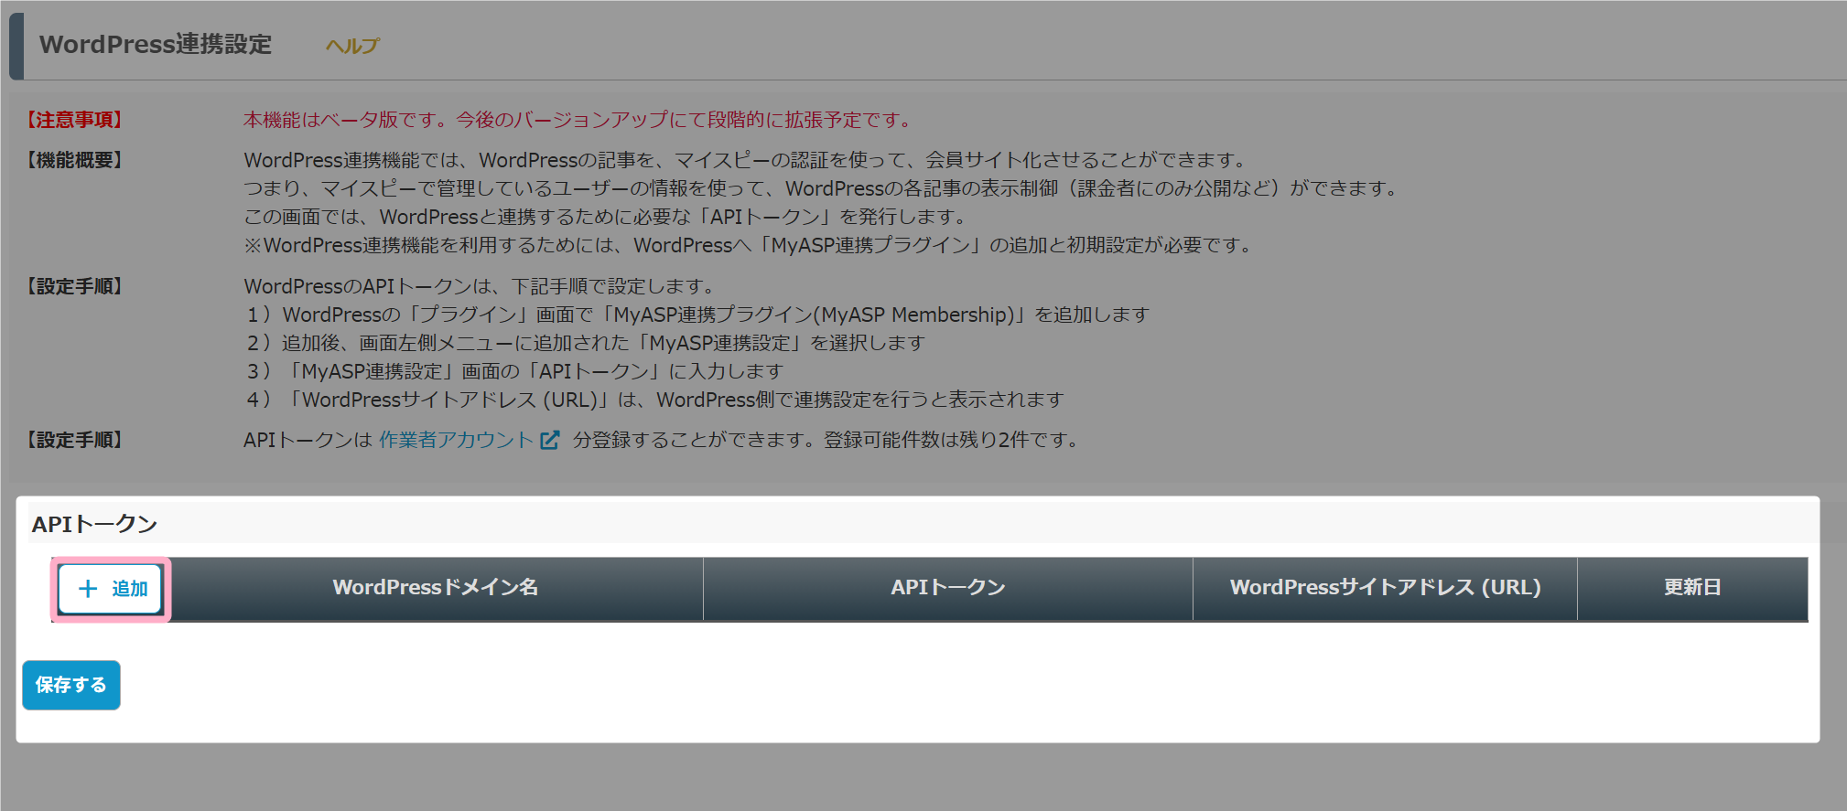Click the 登録可能件数は残り2件です text
The image size is (1847, 811).
pos(953,440)
